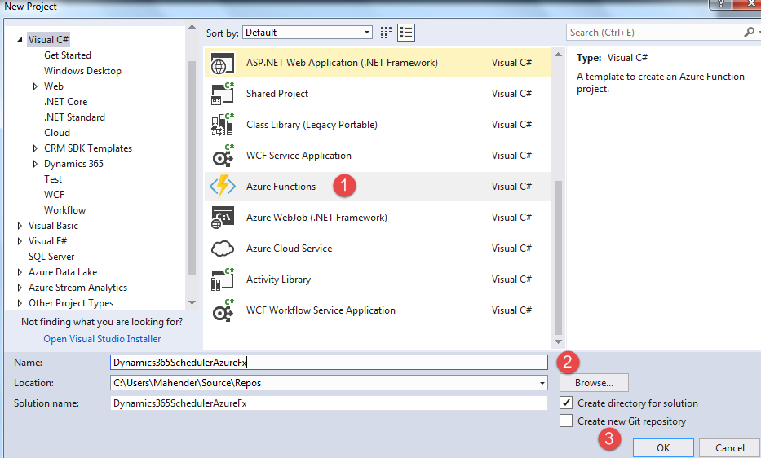Click category tree scrollbar up arrow
The image size is (761, 458).
192,27
